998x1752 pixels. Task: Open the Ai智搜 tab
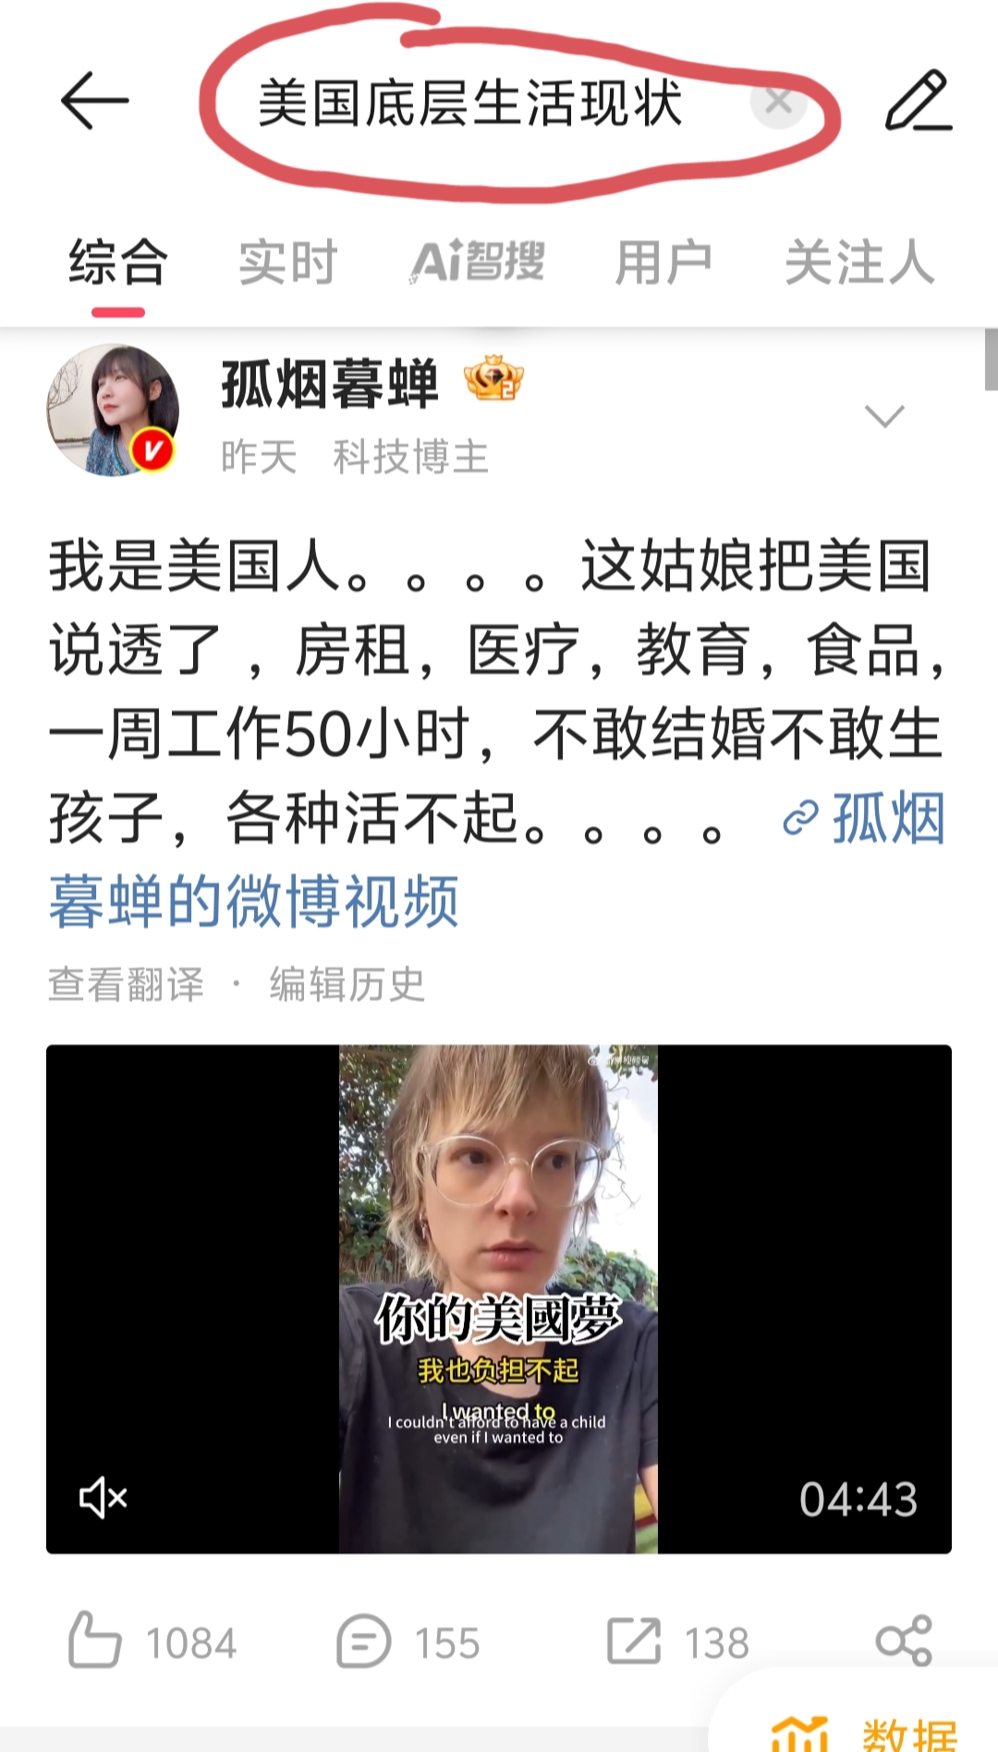click(x=478, y=262)
